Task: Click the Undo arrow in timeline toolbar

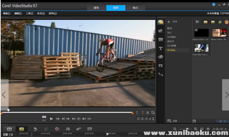Action: (x=35, y=129)
